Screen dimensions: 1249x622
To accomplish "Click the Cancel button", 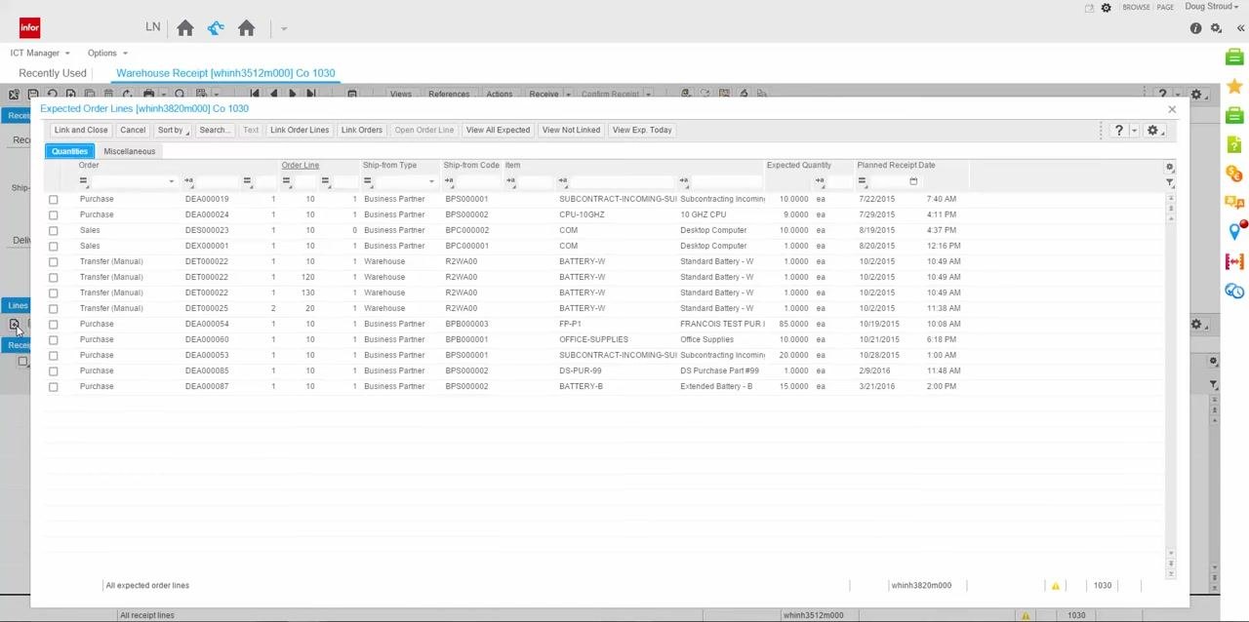I will [x=133, y=130].
